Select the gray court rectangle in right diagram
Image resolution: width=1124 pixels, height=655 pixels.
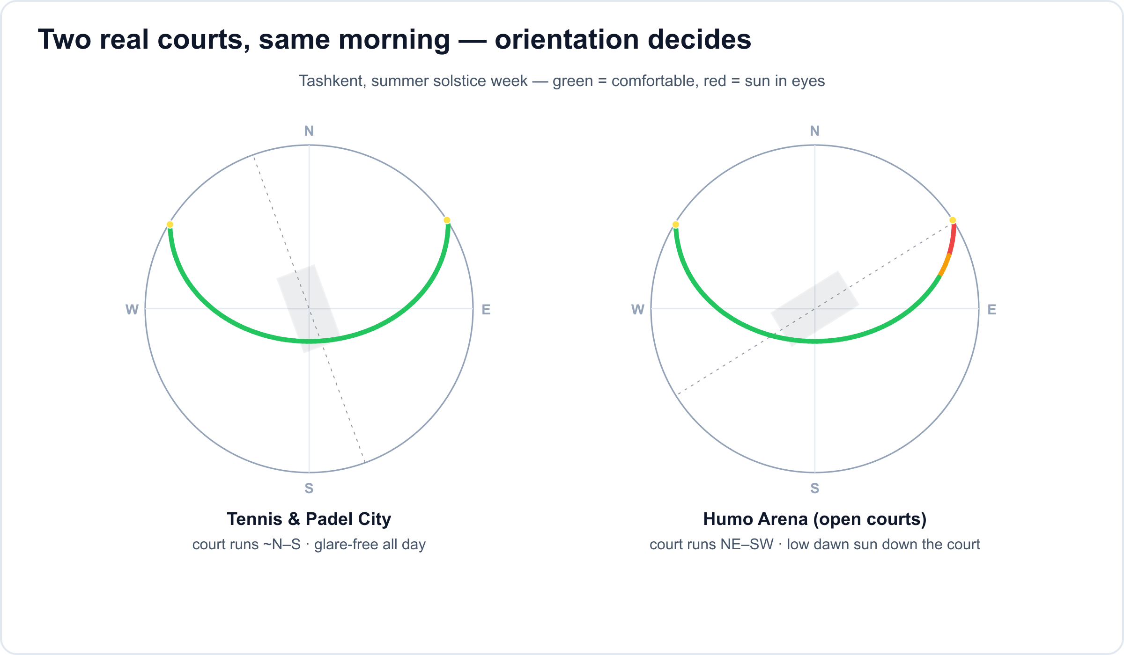(x=815, y=309)
